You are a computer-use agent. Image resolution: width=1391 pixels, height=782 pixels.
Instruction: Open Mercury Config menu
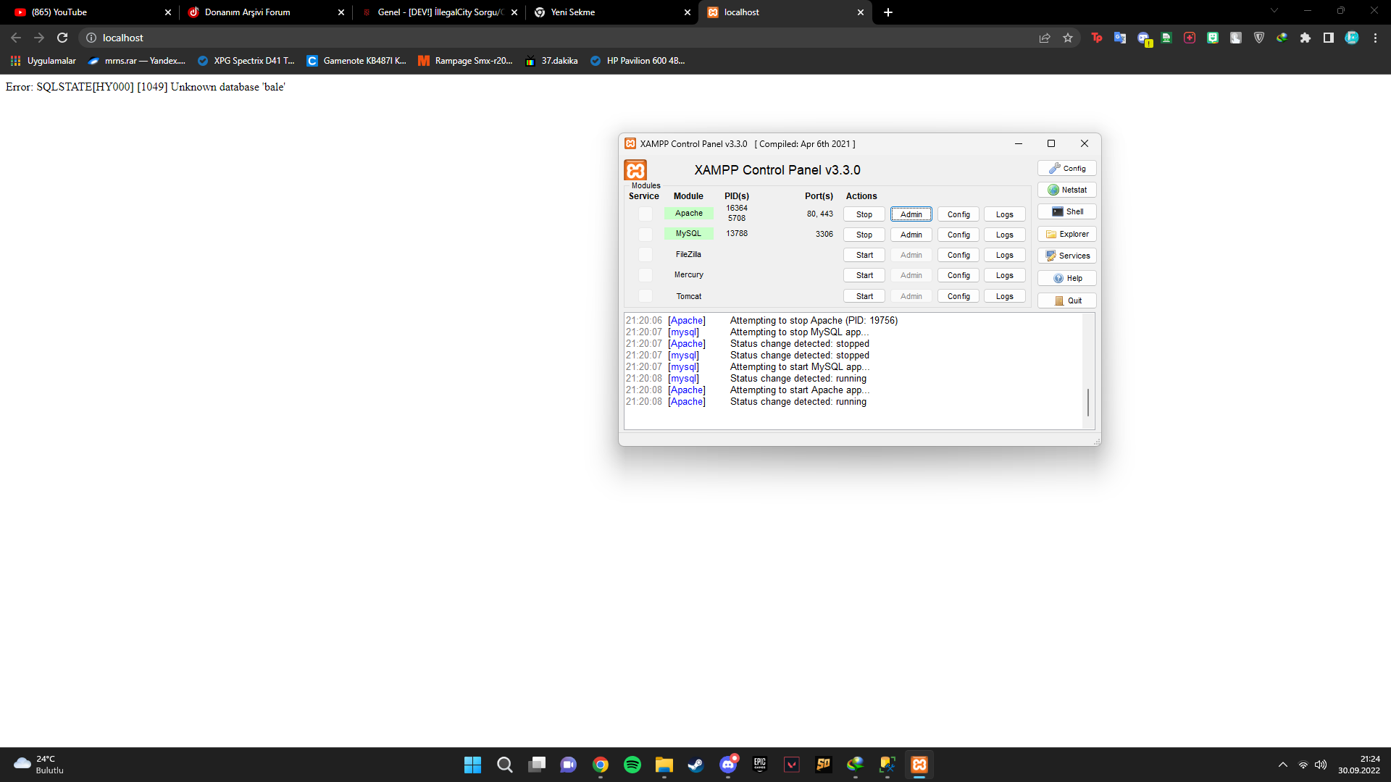pyautogui.click(x=958, y=275)
